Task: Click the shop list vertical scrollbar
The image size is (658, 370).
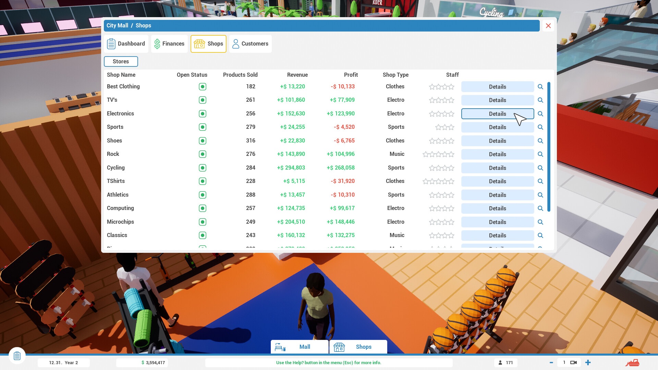Action: pos(549,147)
